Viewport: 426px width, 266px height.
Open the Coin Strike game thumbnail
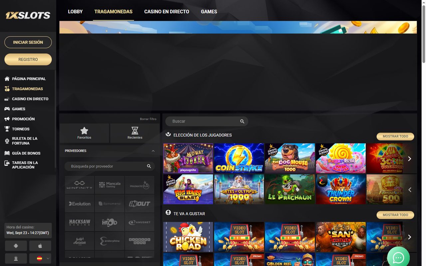click(x=239, y=158)
